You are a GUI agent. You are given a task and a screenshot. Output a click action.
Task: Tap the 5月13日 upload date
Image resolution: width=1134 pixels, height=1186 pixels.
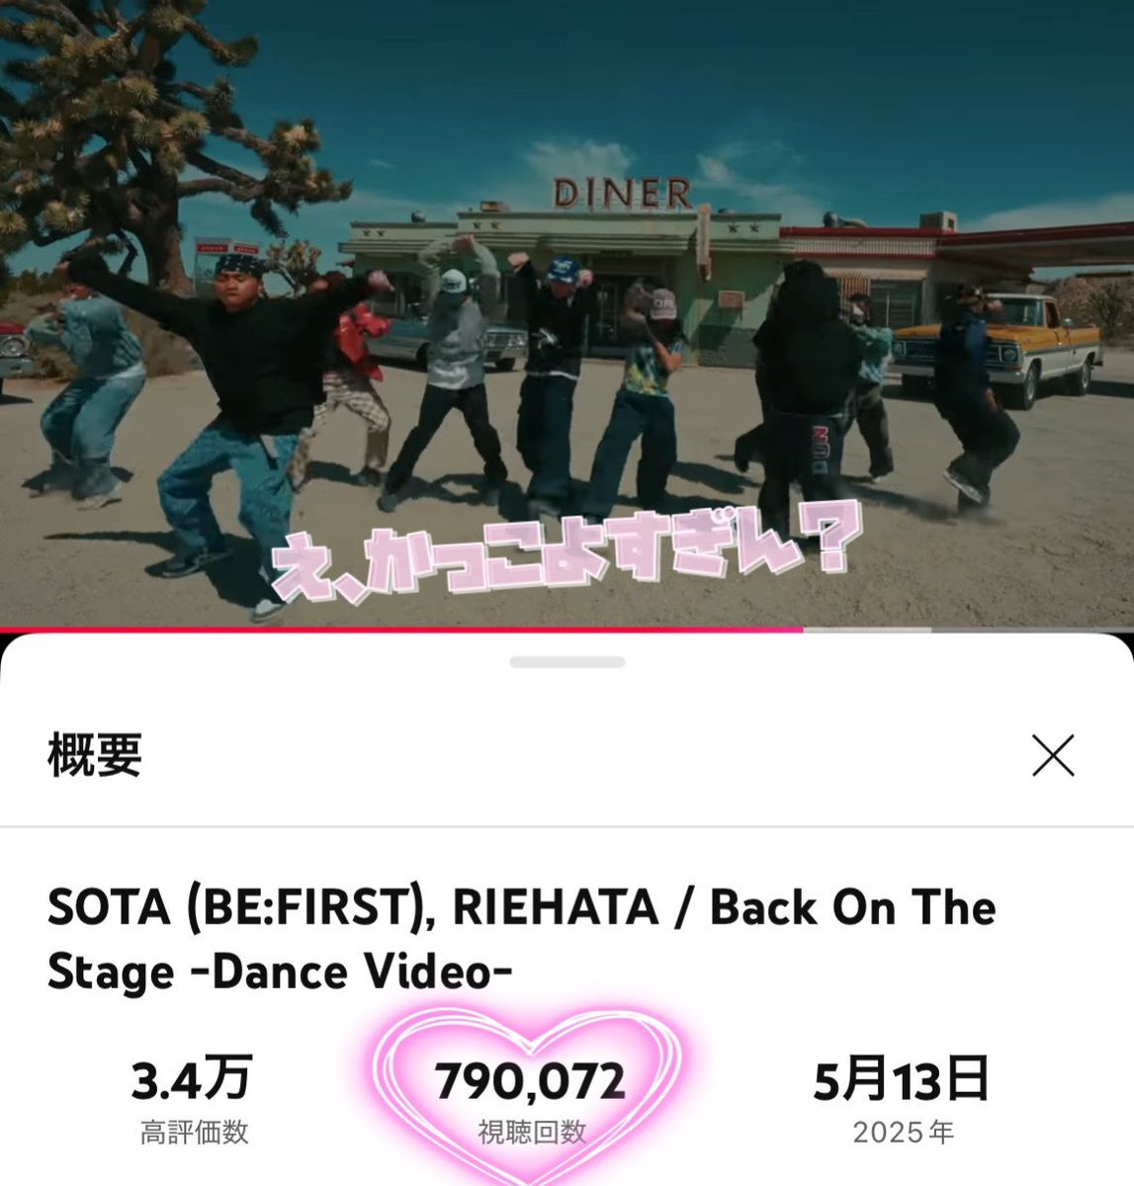(x=902, y=1078)
